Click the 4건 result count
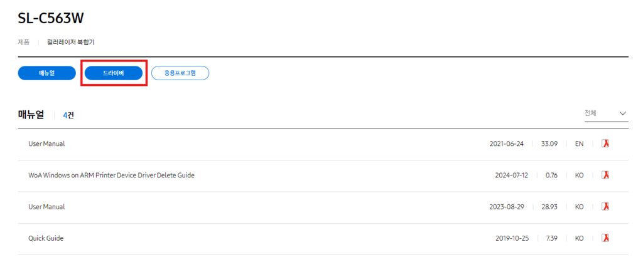The image size is (643, 262). 68,115
